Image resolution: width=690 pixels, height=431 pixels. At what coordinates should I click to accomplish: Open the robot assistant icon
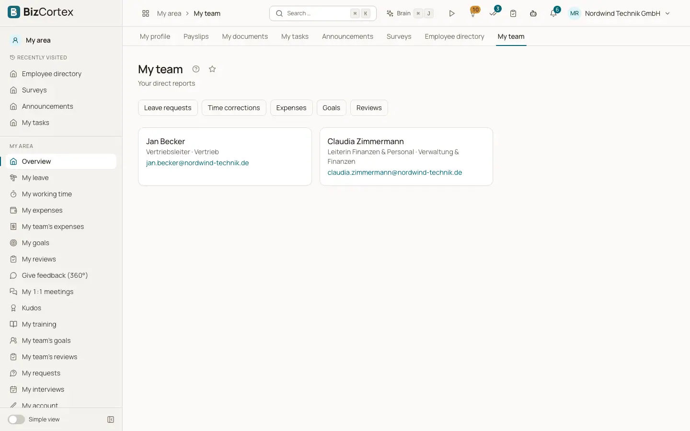[x=533, y=13]
